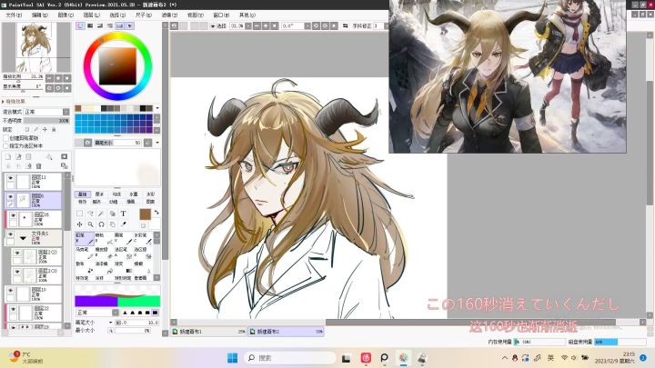Open the toolbar zoom percentage dropdown

[248, 25]
